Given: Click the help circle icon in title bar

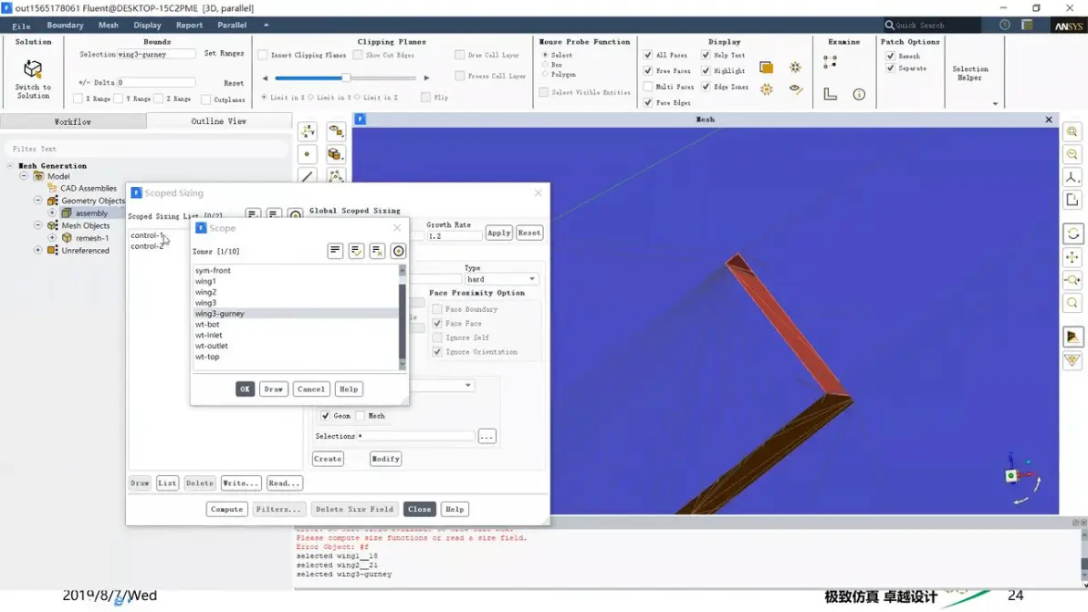Looking at the screenshot, I should pyautogui.click(x=1005, y=25).
